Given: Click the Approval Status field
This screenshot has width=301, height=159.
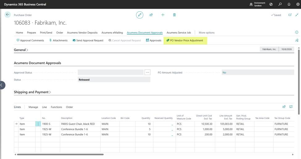Looking at the screenshot, I should [x=111, y=72].
